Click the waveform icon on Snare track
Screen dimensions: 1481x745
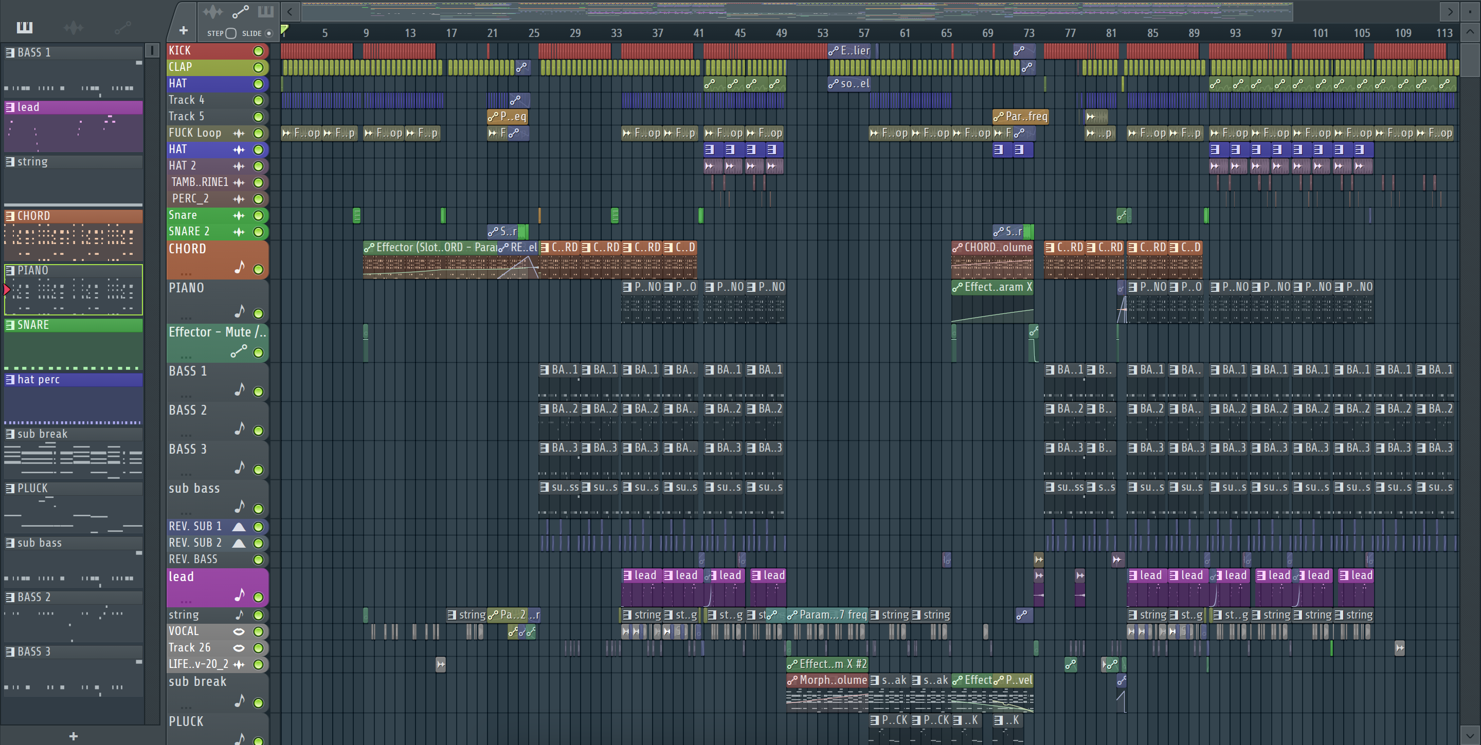coord(239,215)
